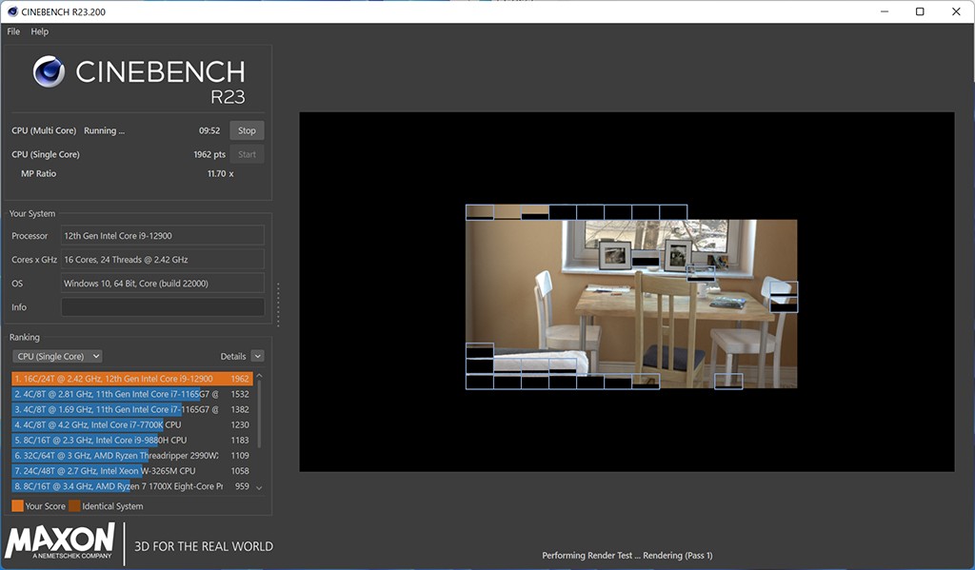Click the Info text field
The height and width of the screenshot is (570, 975).
pyautogui.click(x=163, y=307)
